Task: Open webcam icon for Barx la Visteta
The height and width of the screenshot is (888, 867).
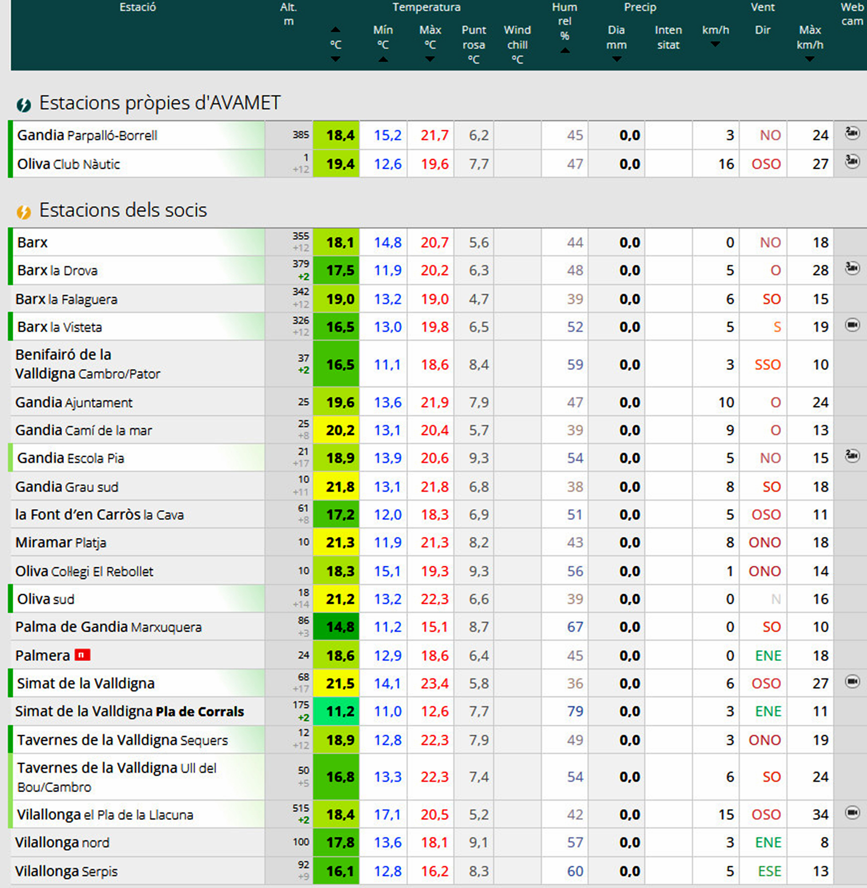Action: 852,325
